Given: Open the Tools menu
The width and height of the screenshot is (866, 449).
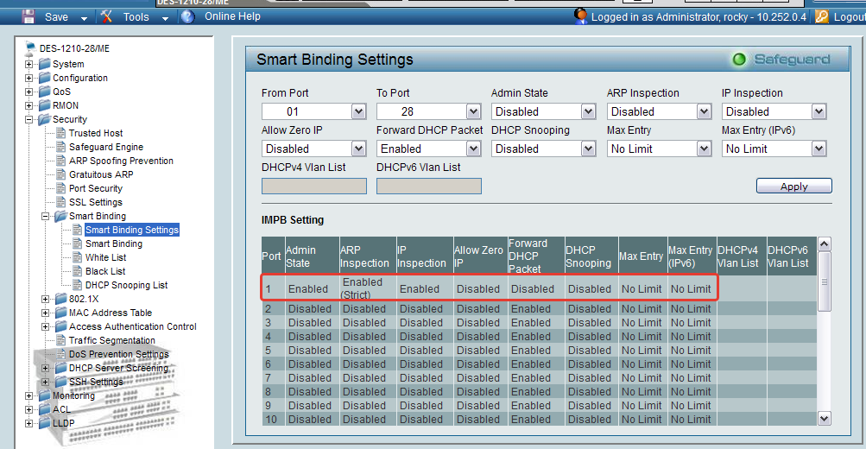Looking at the screenshot, I should [x=135, y=16].
